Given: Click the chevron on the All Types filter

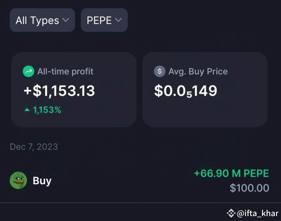Looking at the screenshot, I should pyautogui.click(x=66, y=20).
